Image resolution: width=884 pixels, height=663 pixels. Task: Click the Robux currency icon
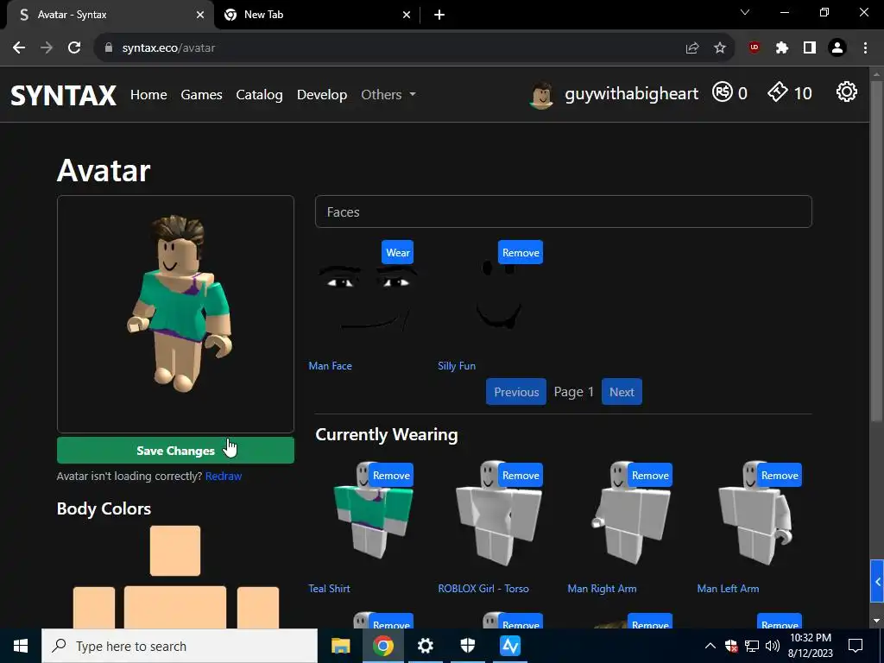pyautogui.click(x=723, y=92)
